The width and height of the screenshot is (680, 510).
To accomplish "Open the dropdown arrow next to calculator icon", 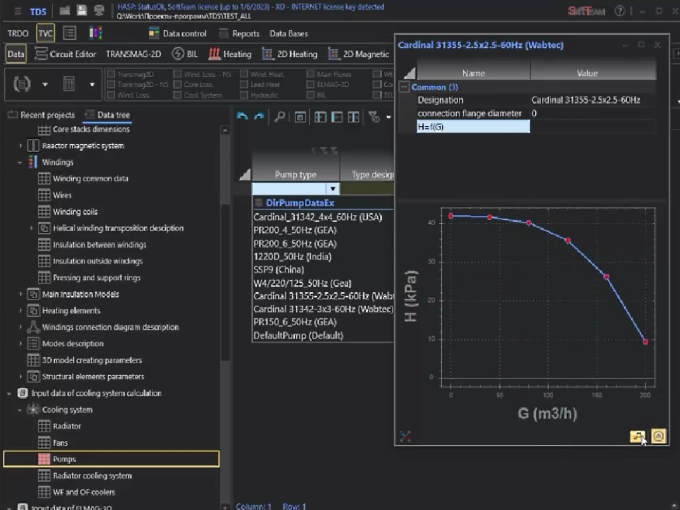I will click(x=92, y=84).
